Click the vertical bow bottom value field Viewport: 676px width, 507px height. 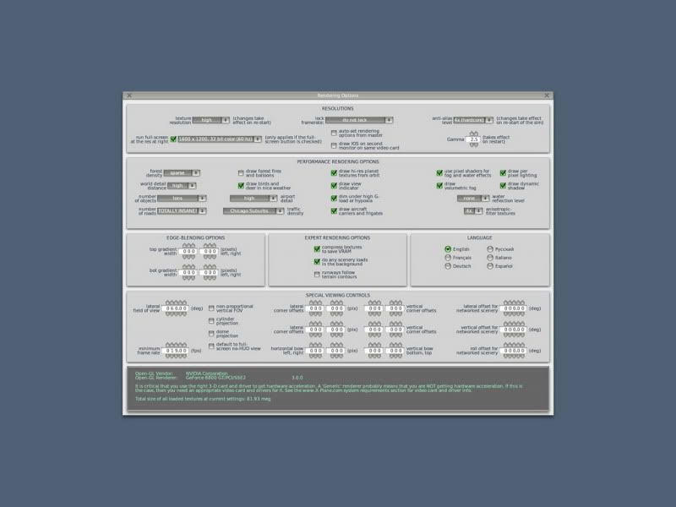click(374, 351)
